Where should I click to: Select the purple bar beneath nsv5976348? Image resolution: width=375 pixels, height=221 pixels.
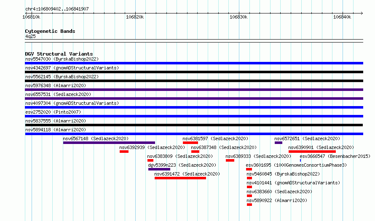194,90
